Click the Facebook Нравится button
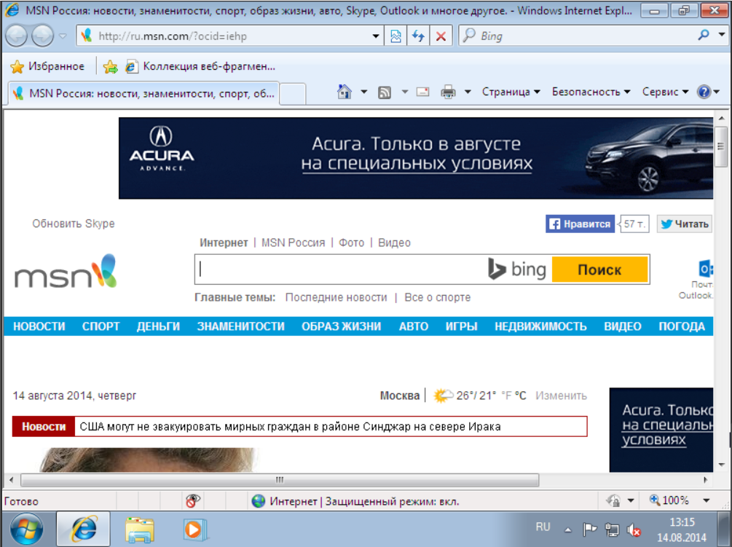This screenshot has width=732, height=547. tap(581, 224)
